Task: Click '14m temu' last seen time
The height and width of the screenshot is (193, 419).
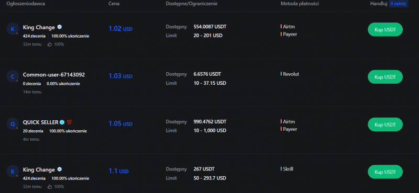Action: [32, 92]
